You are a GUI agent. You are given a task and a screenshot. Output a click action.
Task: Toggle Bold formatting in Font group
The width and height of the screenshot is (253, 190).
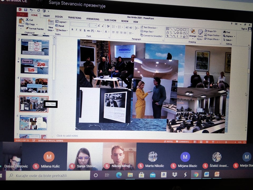pos(72,30)
